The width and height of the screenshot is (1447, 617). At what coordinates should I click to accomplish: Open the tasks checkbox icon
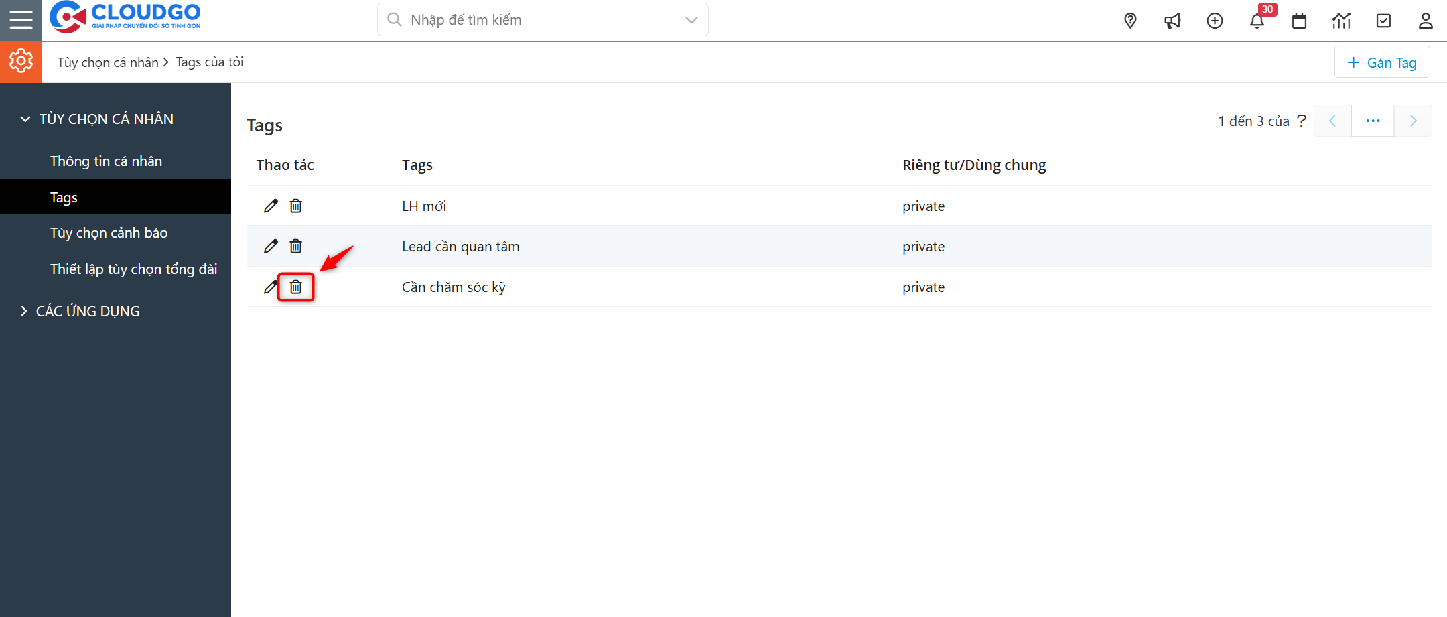1383,21
